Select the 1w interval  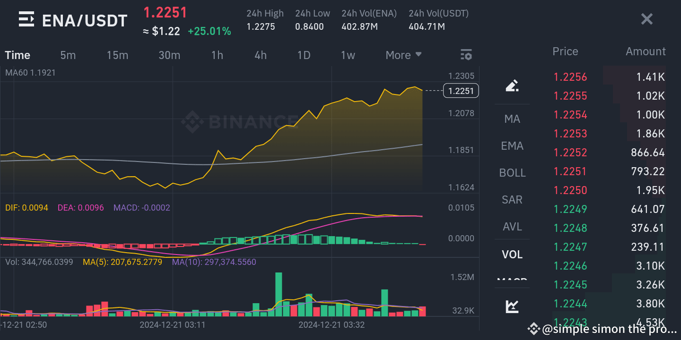pos(348,55)
